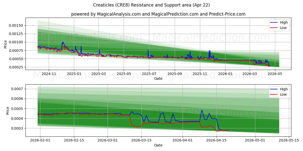The width and height of the screenshot is (303, 151).
Task: Click the '2024-11' x-axis label
Action: (x=49, y=74)
